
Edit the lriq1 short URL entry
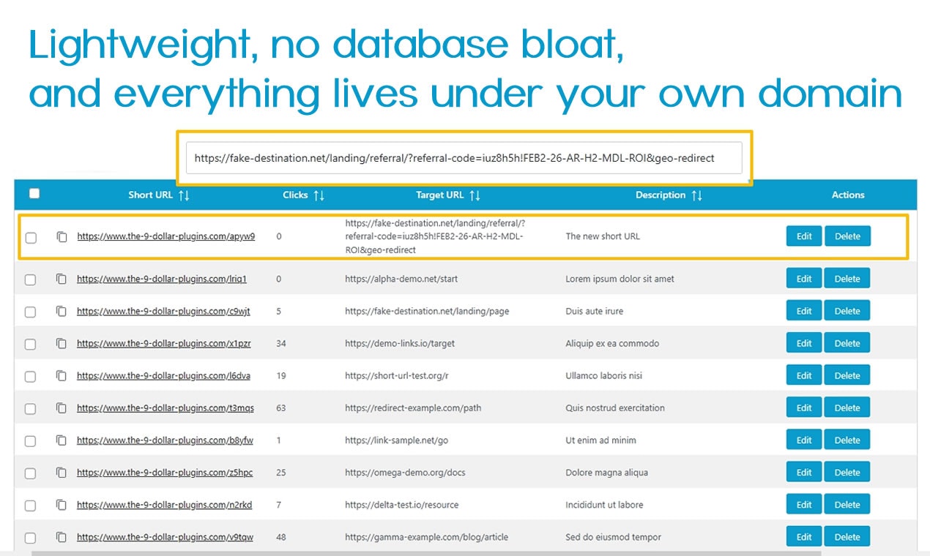pos(804,279)
